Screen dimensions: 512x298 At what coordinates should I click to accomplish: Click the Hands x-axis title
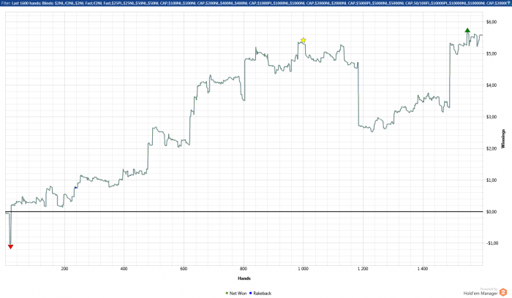(x=244, y=278)
